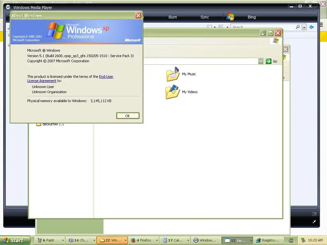Expand the Explorer address bar dropdown

(261, 61)
